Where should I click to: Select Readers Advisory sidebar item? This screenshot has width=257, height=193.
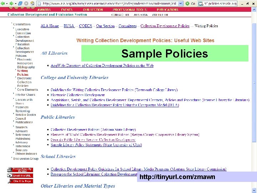point(21,129)
